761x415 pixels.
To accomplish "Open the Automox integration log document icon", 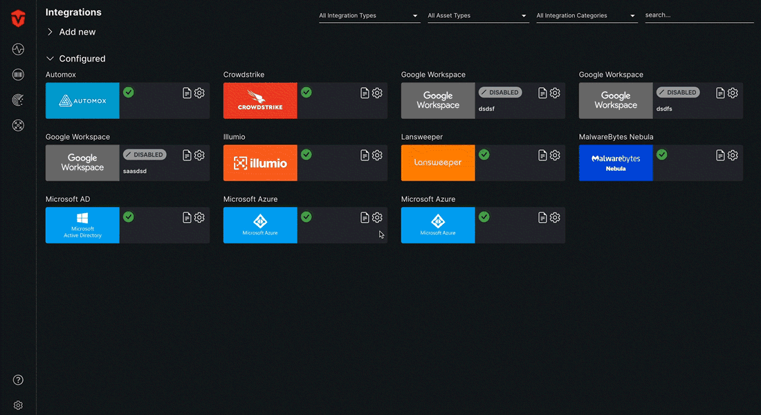I will tap(187, 93).
